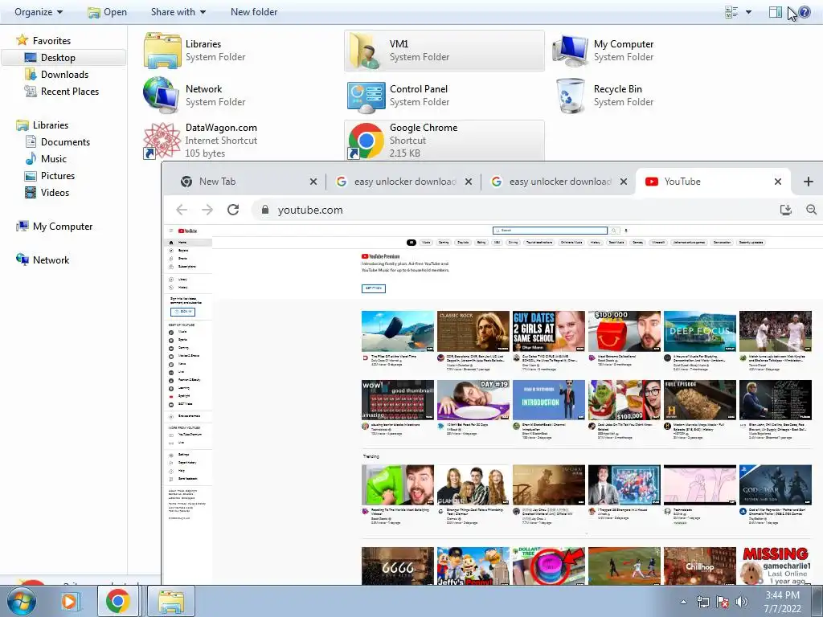Open Documents library in navigation pane
Image resolution: width=823 pixels, height=617 pixels.
click(x=65, y=141)
